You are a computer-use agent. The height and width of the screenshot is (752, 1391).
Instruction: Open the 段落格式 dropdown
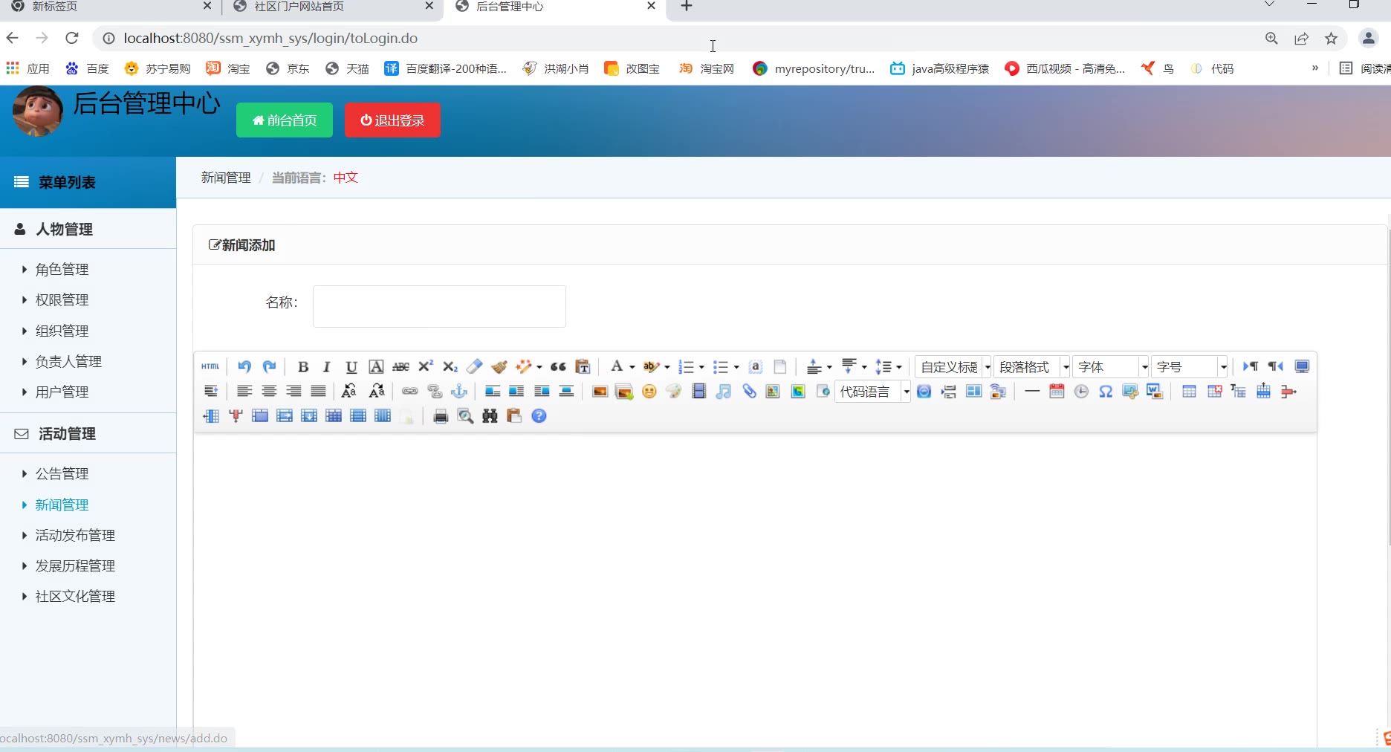(1032, 367)
